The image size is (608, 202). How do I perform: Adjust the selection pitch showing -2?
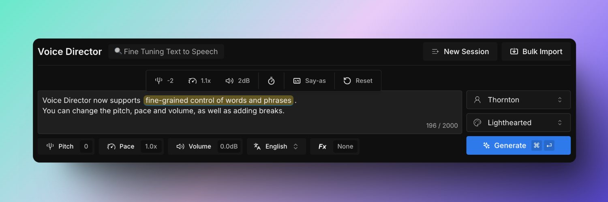(164, 81)
